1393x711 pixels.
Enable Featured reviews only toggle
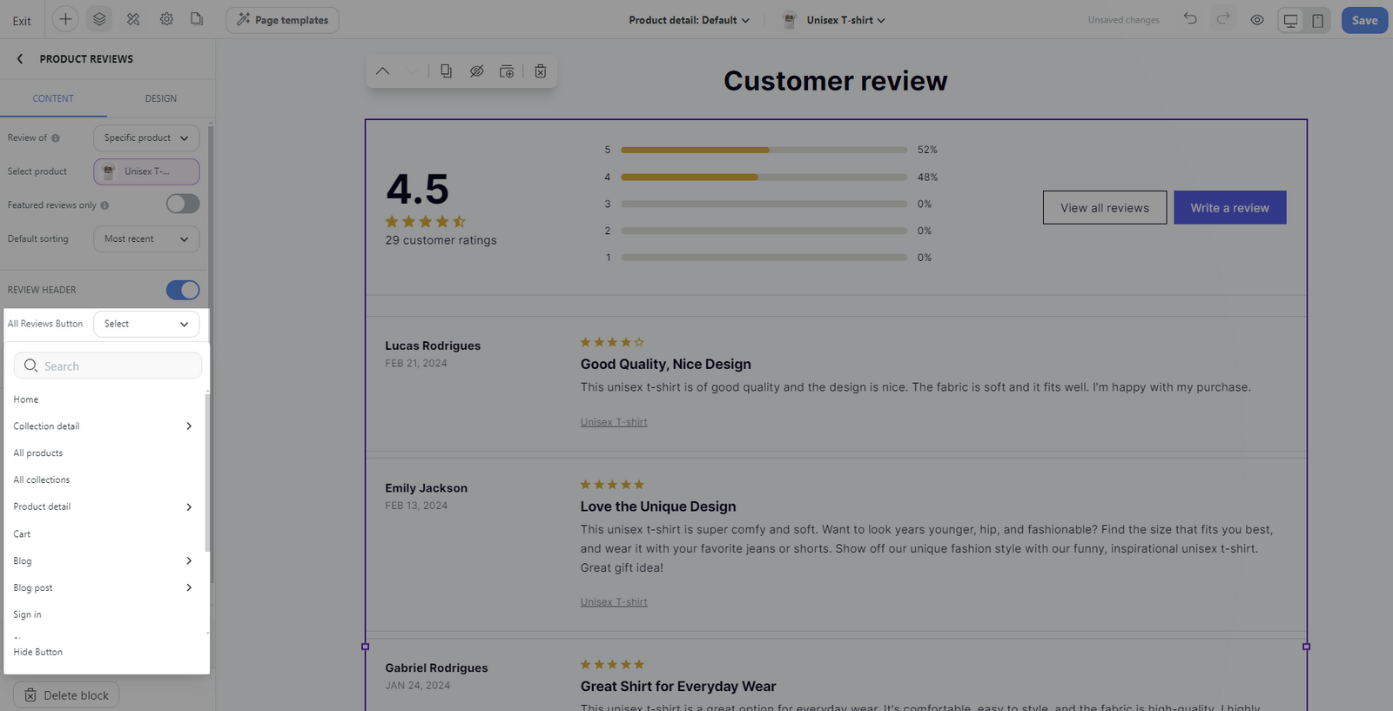183,204
